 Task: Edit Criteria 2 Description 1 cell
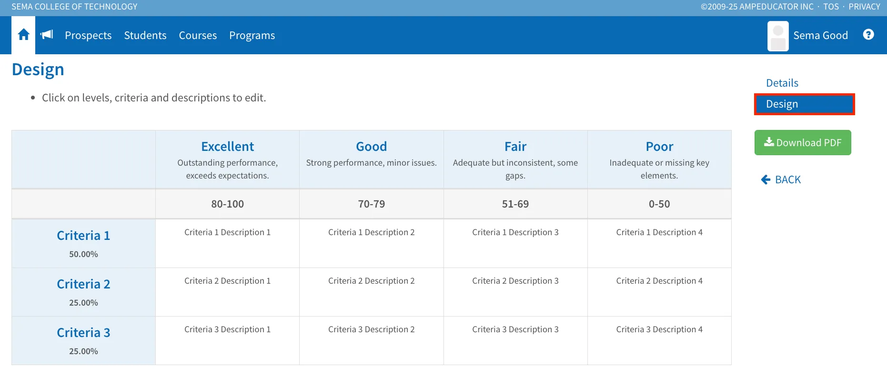point(228,292)
